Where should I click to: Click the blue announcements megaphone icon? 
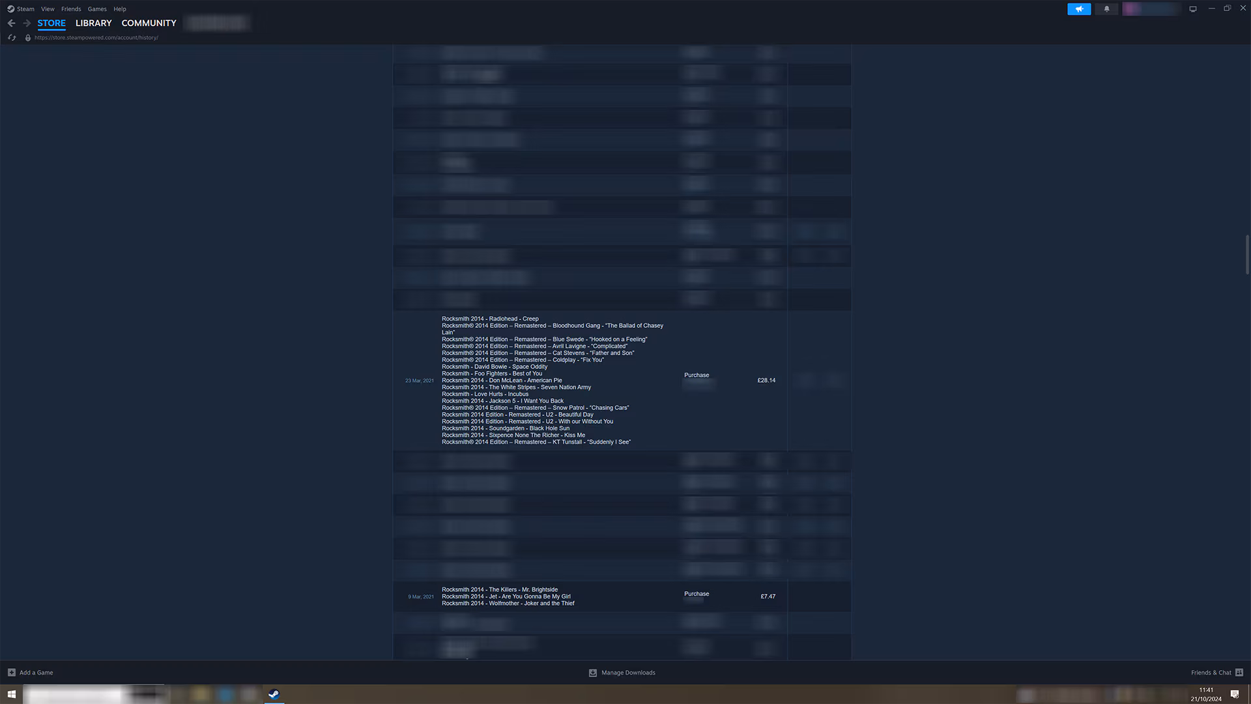[x=1079, y=8]
